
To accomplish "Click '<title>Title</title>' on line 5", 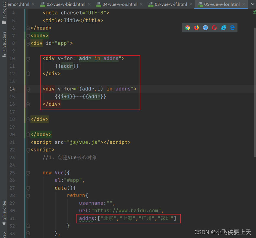I will (73, 20).
